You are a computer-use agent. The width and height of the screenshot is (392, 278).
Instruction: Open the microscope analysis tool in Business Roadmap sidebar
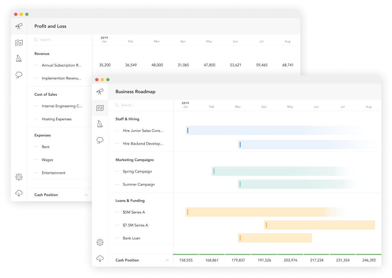coord(100,124)
